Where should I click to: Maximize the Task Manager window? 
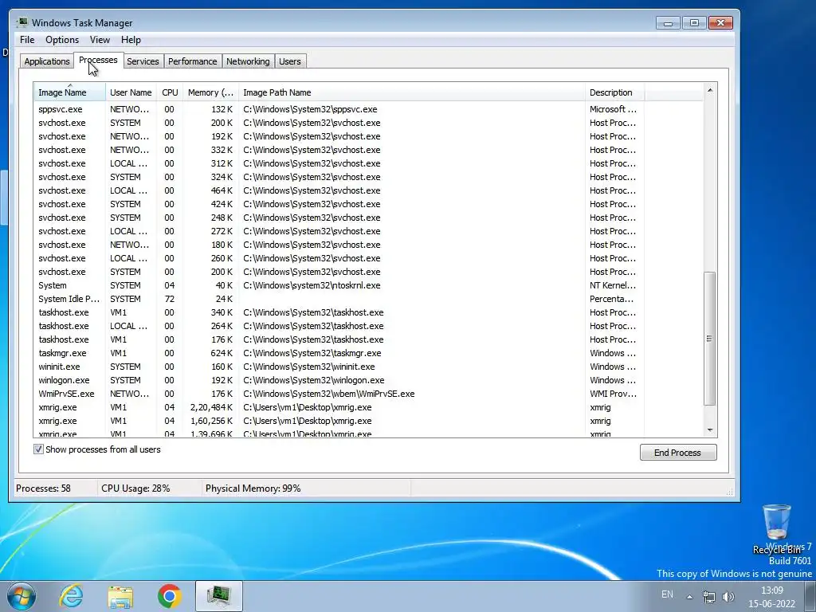click(694, 23)
